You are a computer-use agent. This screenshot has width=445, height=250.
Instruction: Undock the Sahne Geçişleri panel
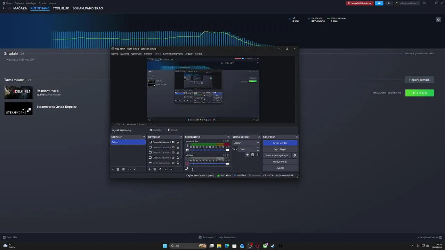(259, 137)
